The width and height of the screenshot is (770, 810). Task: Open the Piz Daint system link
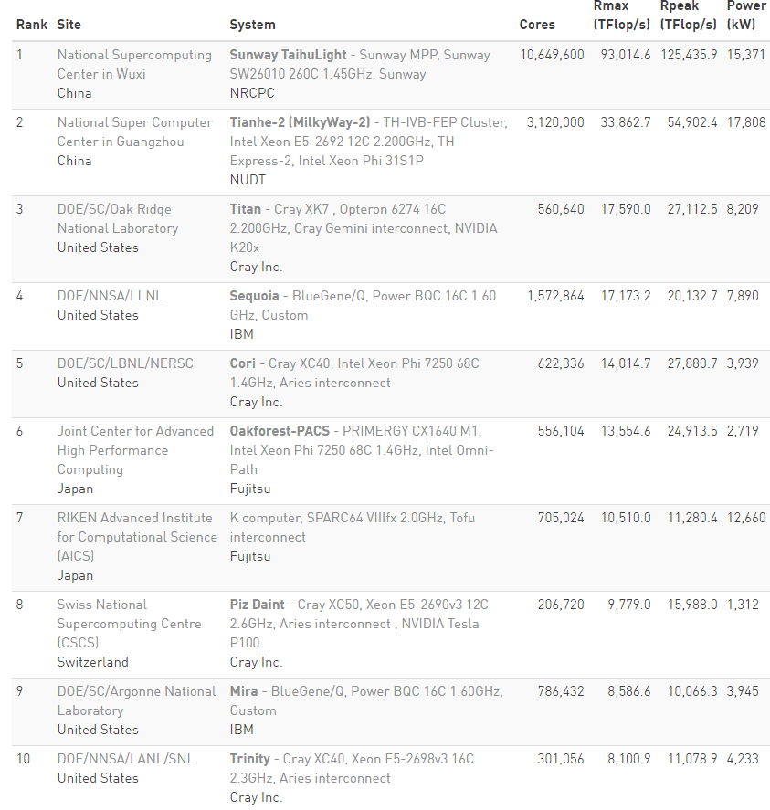pos(359,624)
